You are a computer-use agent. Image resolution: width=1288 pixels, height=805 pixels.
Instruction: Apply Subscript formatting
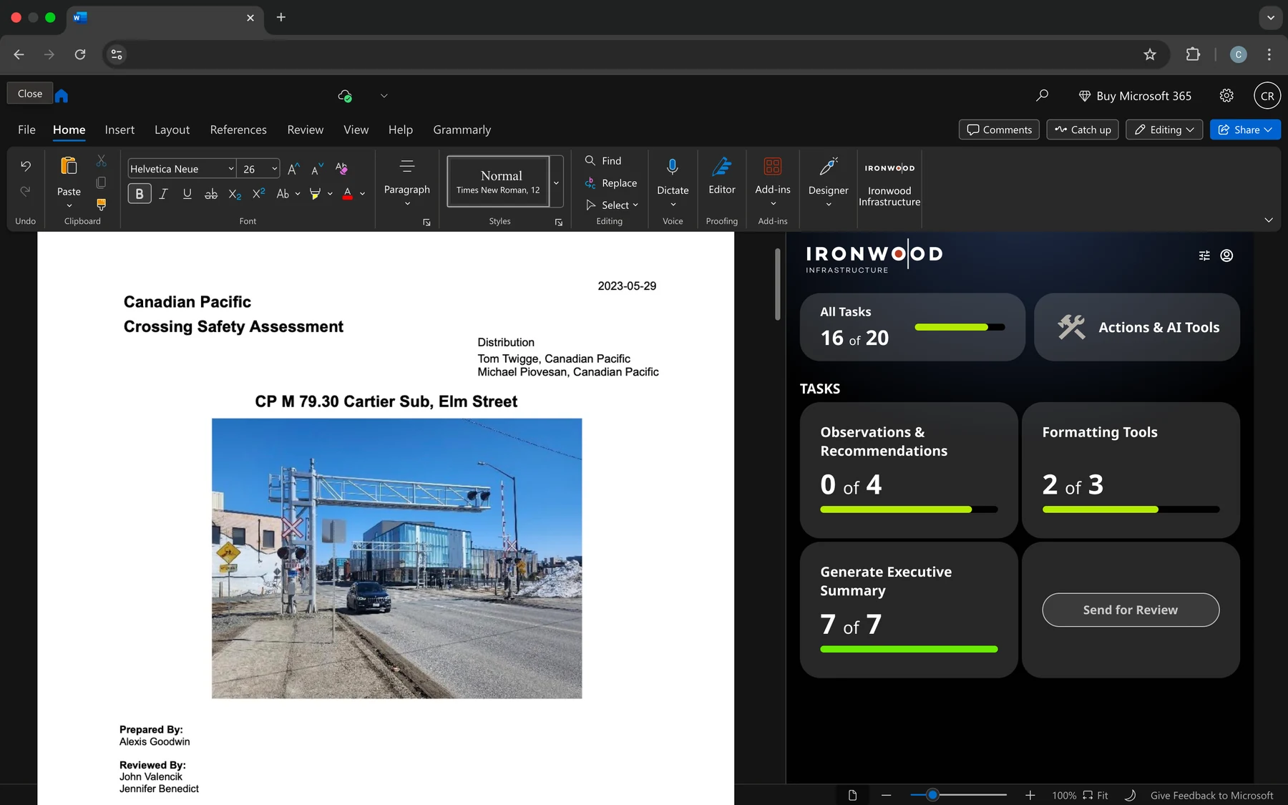(235, 194)
